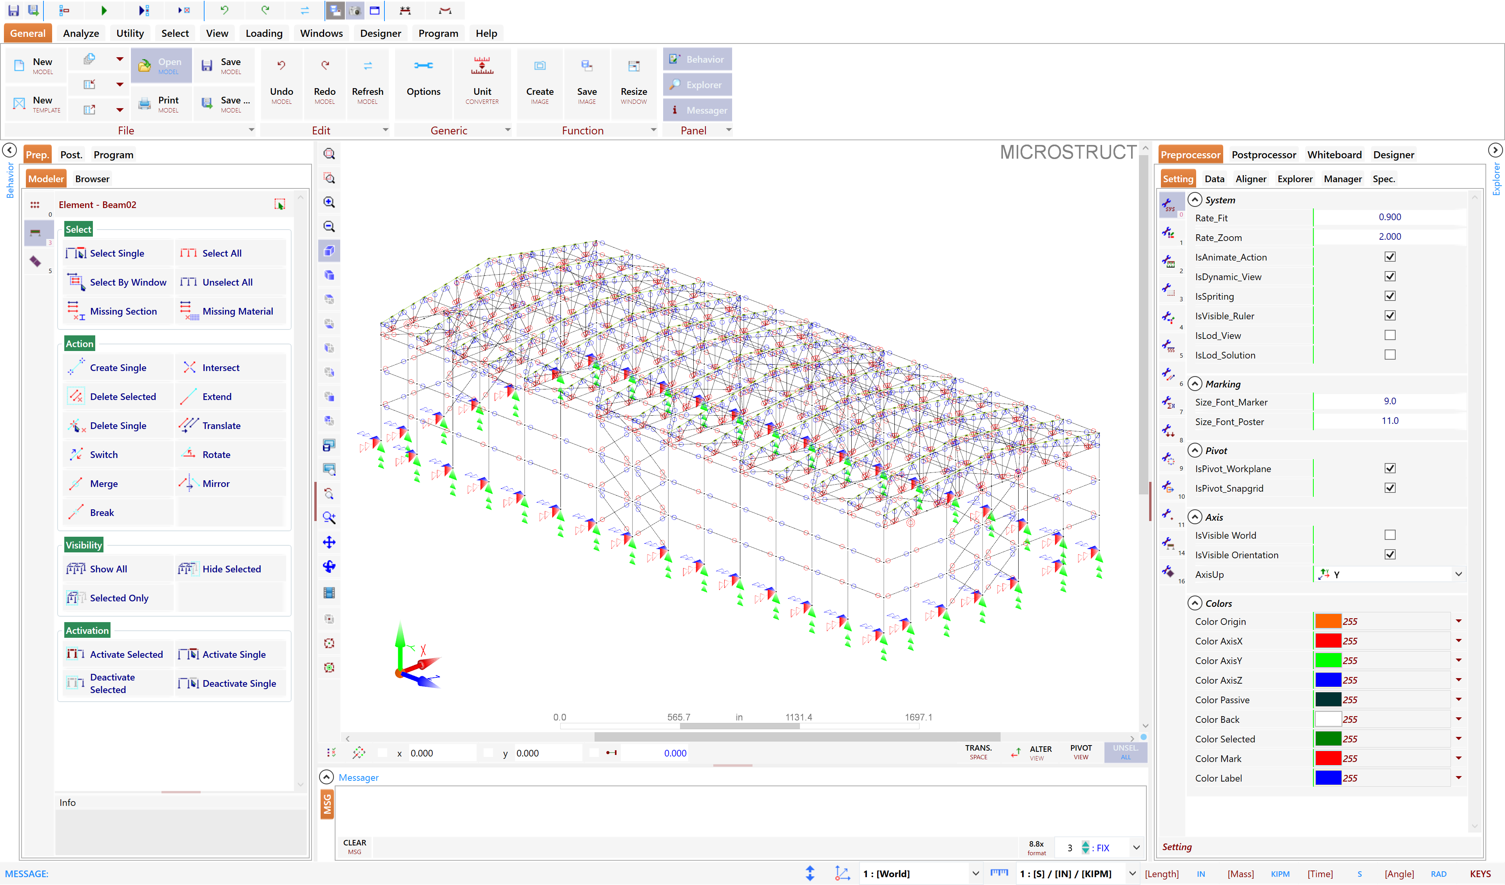The height and width of the screenshot is (885, 1505).
Task: Toggle the IsPivot_Workplane checkbox
Action: tap(1390, 469)
